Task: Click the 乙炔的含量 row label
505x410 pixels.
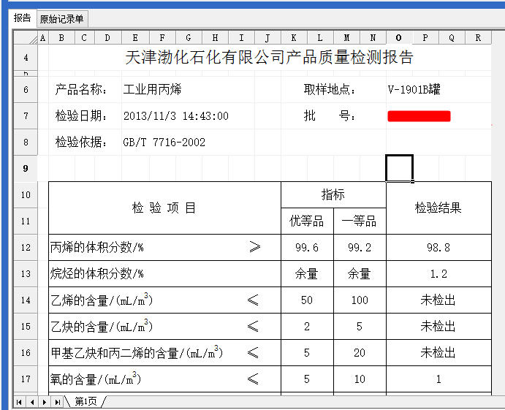Action: point(102,326)
